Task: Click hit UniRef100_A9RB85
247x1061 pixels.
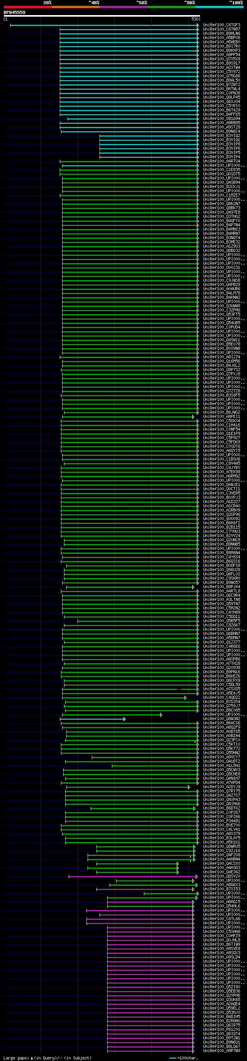Action: [x=222, y=123]
